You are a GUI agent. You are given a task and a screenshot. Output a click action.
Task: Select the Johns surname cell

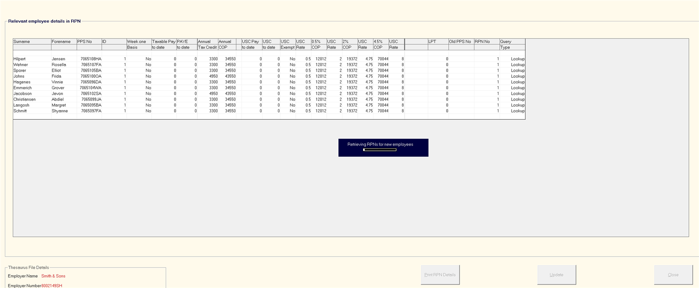pyautogui.click(x=32, y=76)
